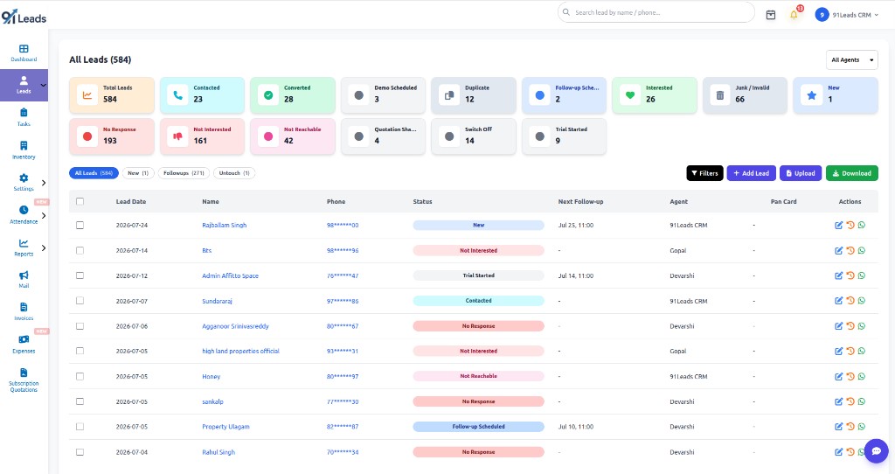Select the New (1) tab

137,173
